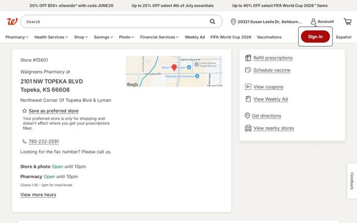
Task: Click Save as preferred store link
Action: click(x=54, y=111)
